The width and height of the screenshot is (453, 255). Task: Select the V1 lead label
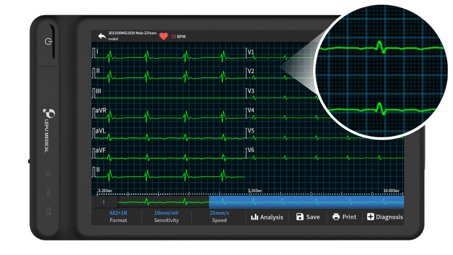pos(251,52)
